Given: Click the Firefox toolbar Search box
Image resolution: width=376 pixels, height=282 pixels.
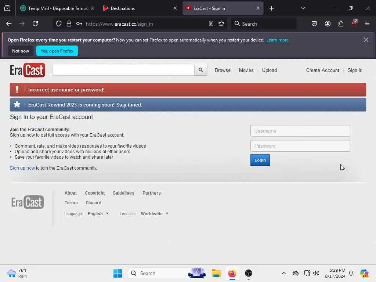Looking at the screenshot, I should click(264, 24).
